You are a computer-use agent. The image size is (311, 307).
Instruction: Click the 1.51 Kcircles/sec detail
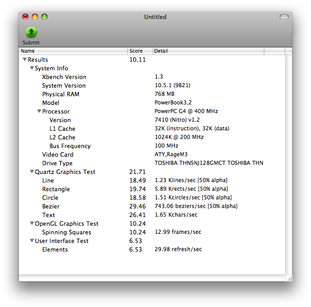[193, 197]
